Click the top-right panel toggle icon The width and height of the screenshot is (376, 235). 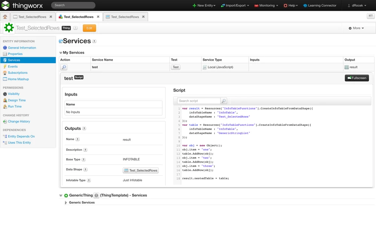click(x=371, y=16)
